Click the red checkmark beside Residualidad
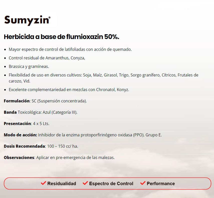This screenshot has width=214, height=198. (43, 183)
